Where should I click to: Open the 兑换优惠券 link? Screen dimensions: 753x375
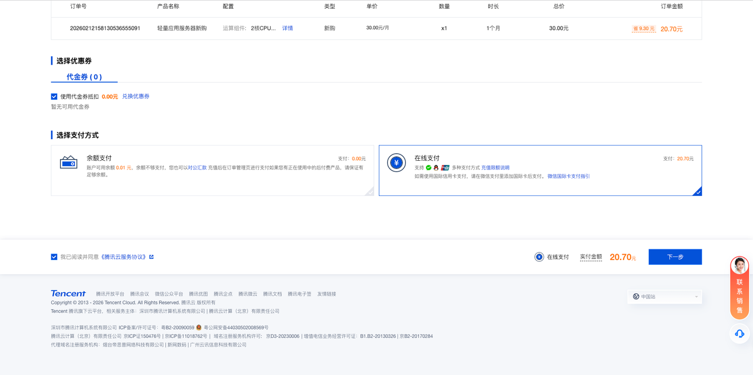136,96
